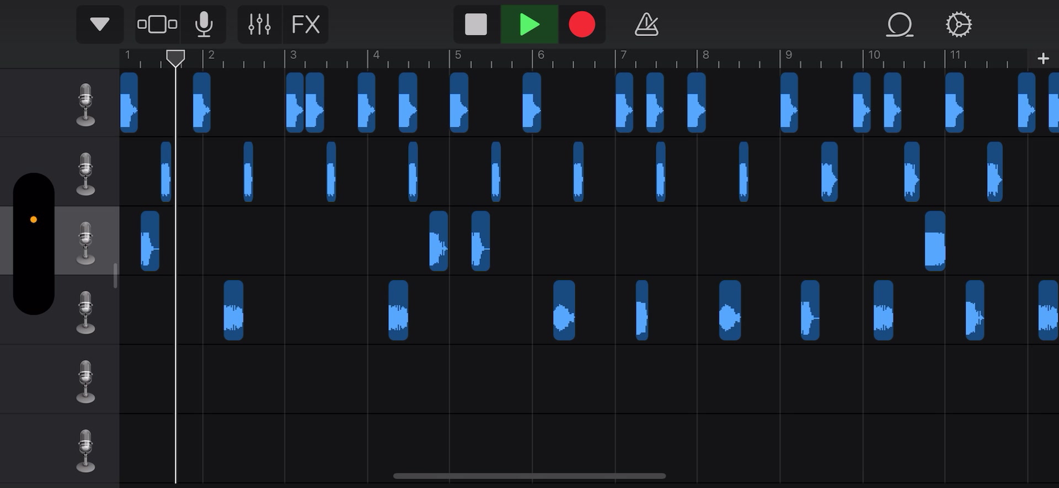1059x488 pixels.
Task: Select the fifth track microphone icon
Action: [x=85, y=382]
